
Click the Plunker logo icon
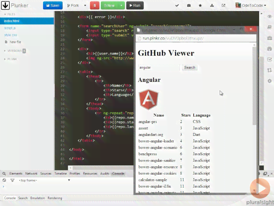[5, 5]
